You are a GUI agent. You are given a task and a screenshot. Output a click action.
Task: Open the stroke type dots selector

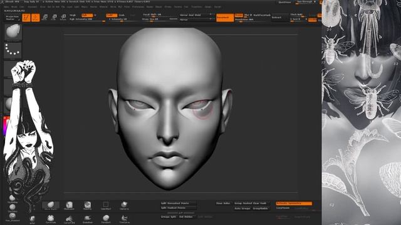13,51
